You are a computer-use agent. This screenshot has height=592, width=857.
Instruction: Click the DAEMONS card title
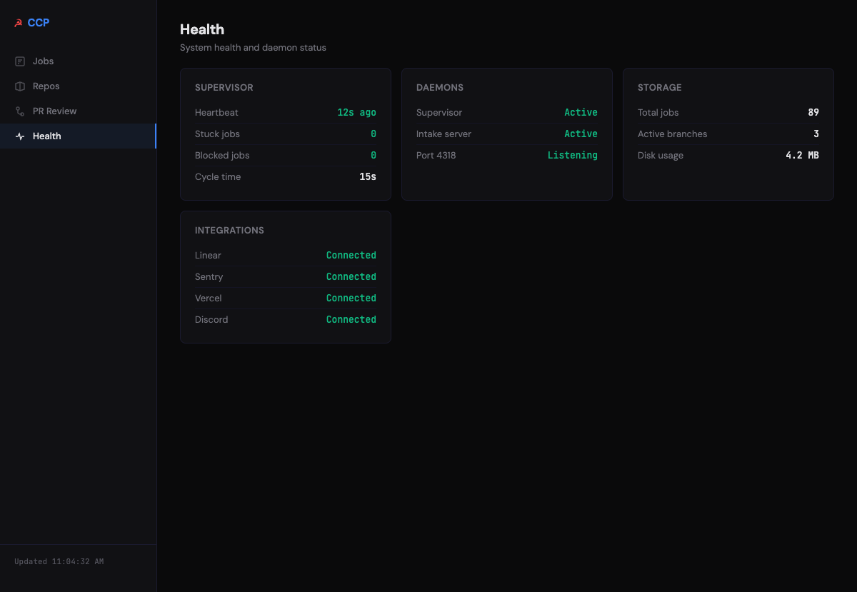tap(440, 88)
